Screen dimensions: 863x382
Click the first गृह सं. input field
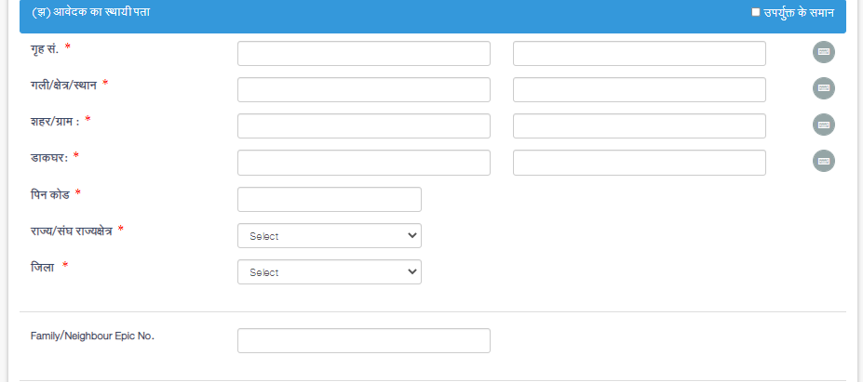(364, 53)
